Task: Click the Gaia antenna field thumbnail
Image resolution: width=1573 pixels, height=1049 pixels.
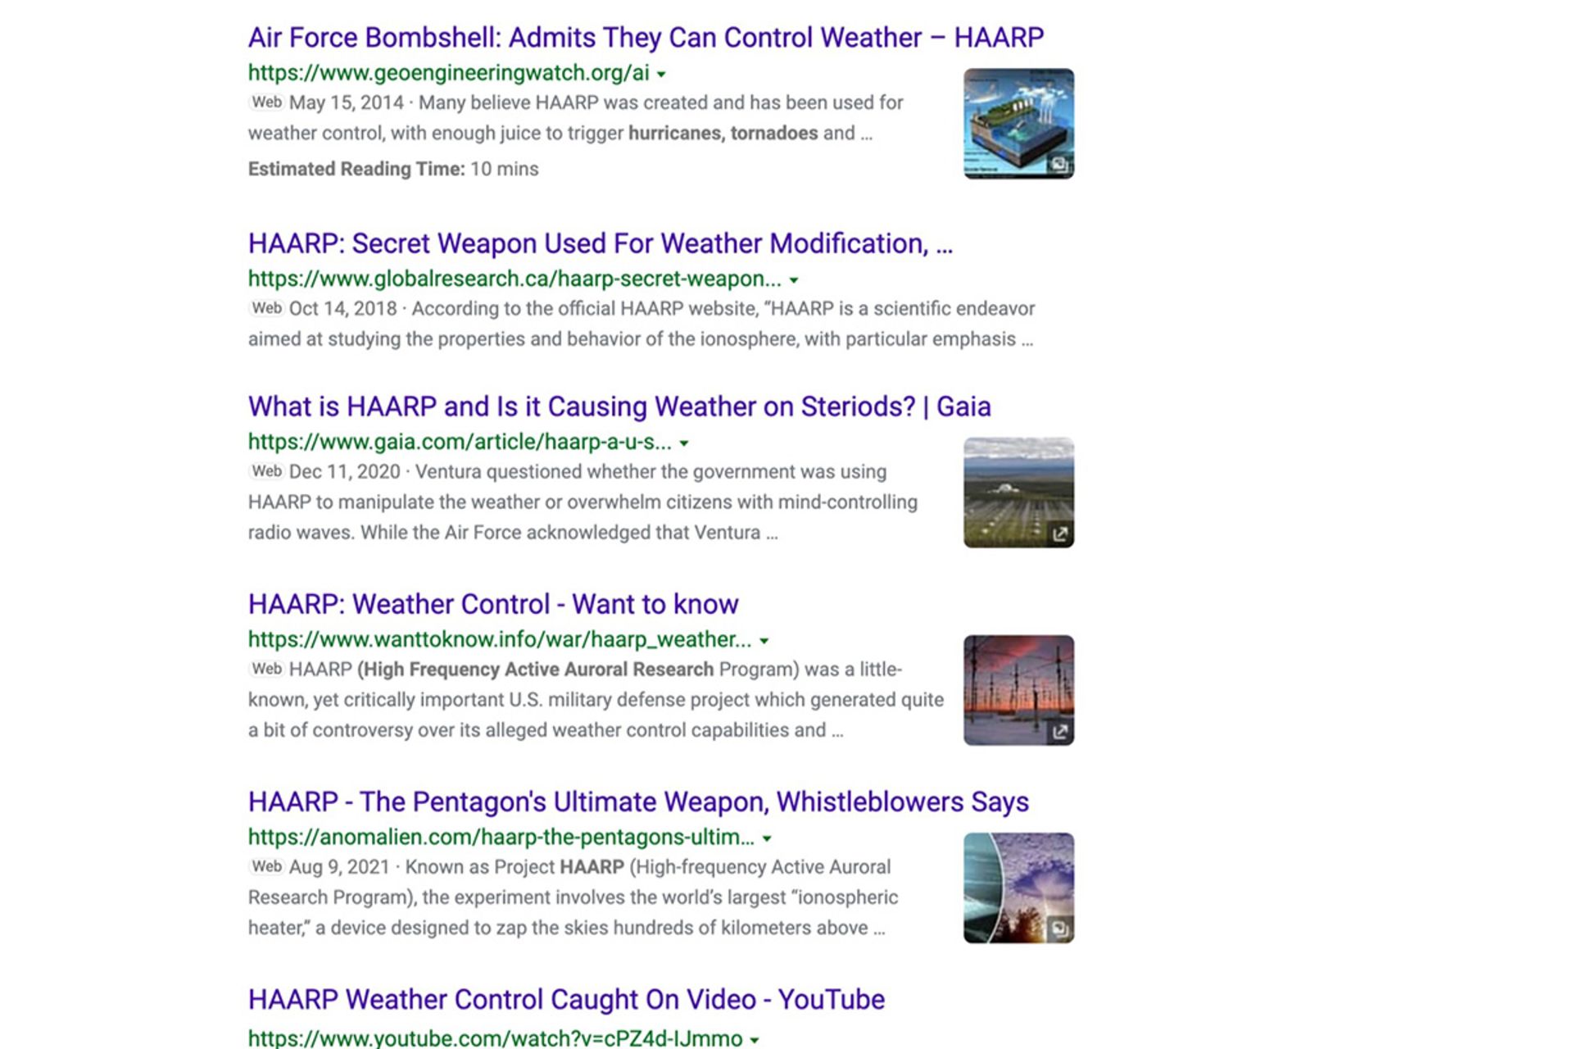Action: (1018, 492)
